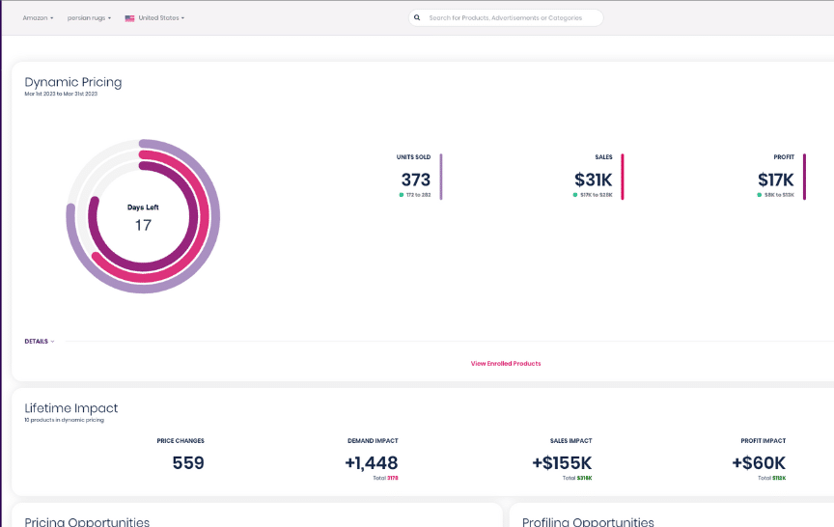This screenshot has height=527, width=834.
Task: Click green dot under Profit value
Action: tap(760, 194)
